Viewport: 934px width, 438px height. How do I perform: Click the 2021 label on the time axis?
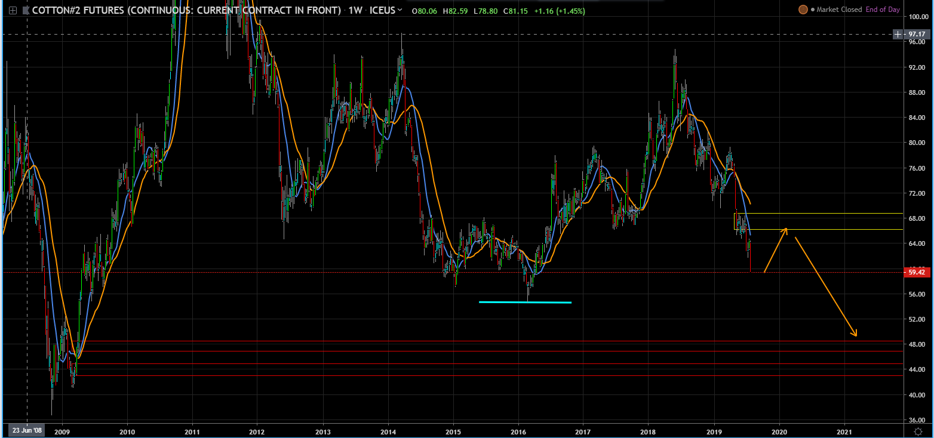[x=844, y=431]
